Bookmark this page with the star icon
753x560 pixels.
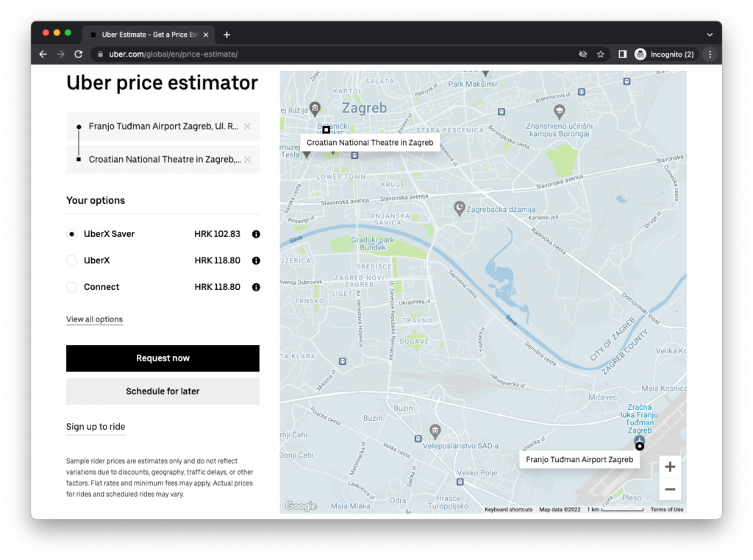tap(601, 54)
